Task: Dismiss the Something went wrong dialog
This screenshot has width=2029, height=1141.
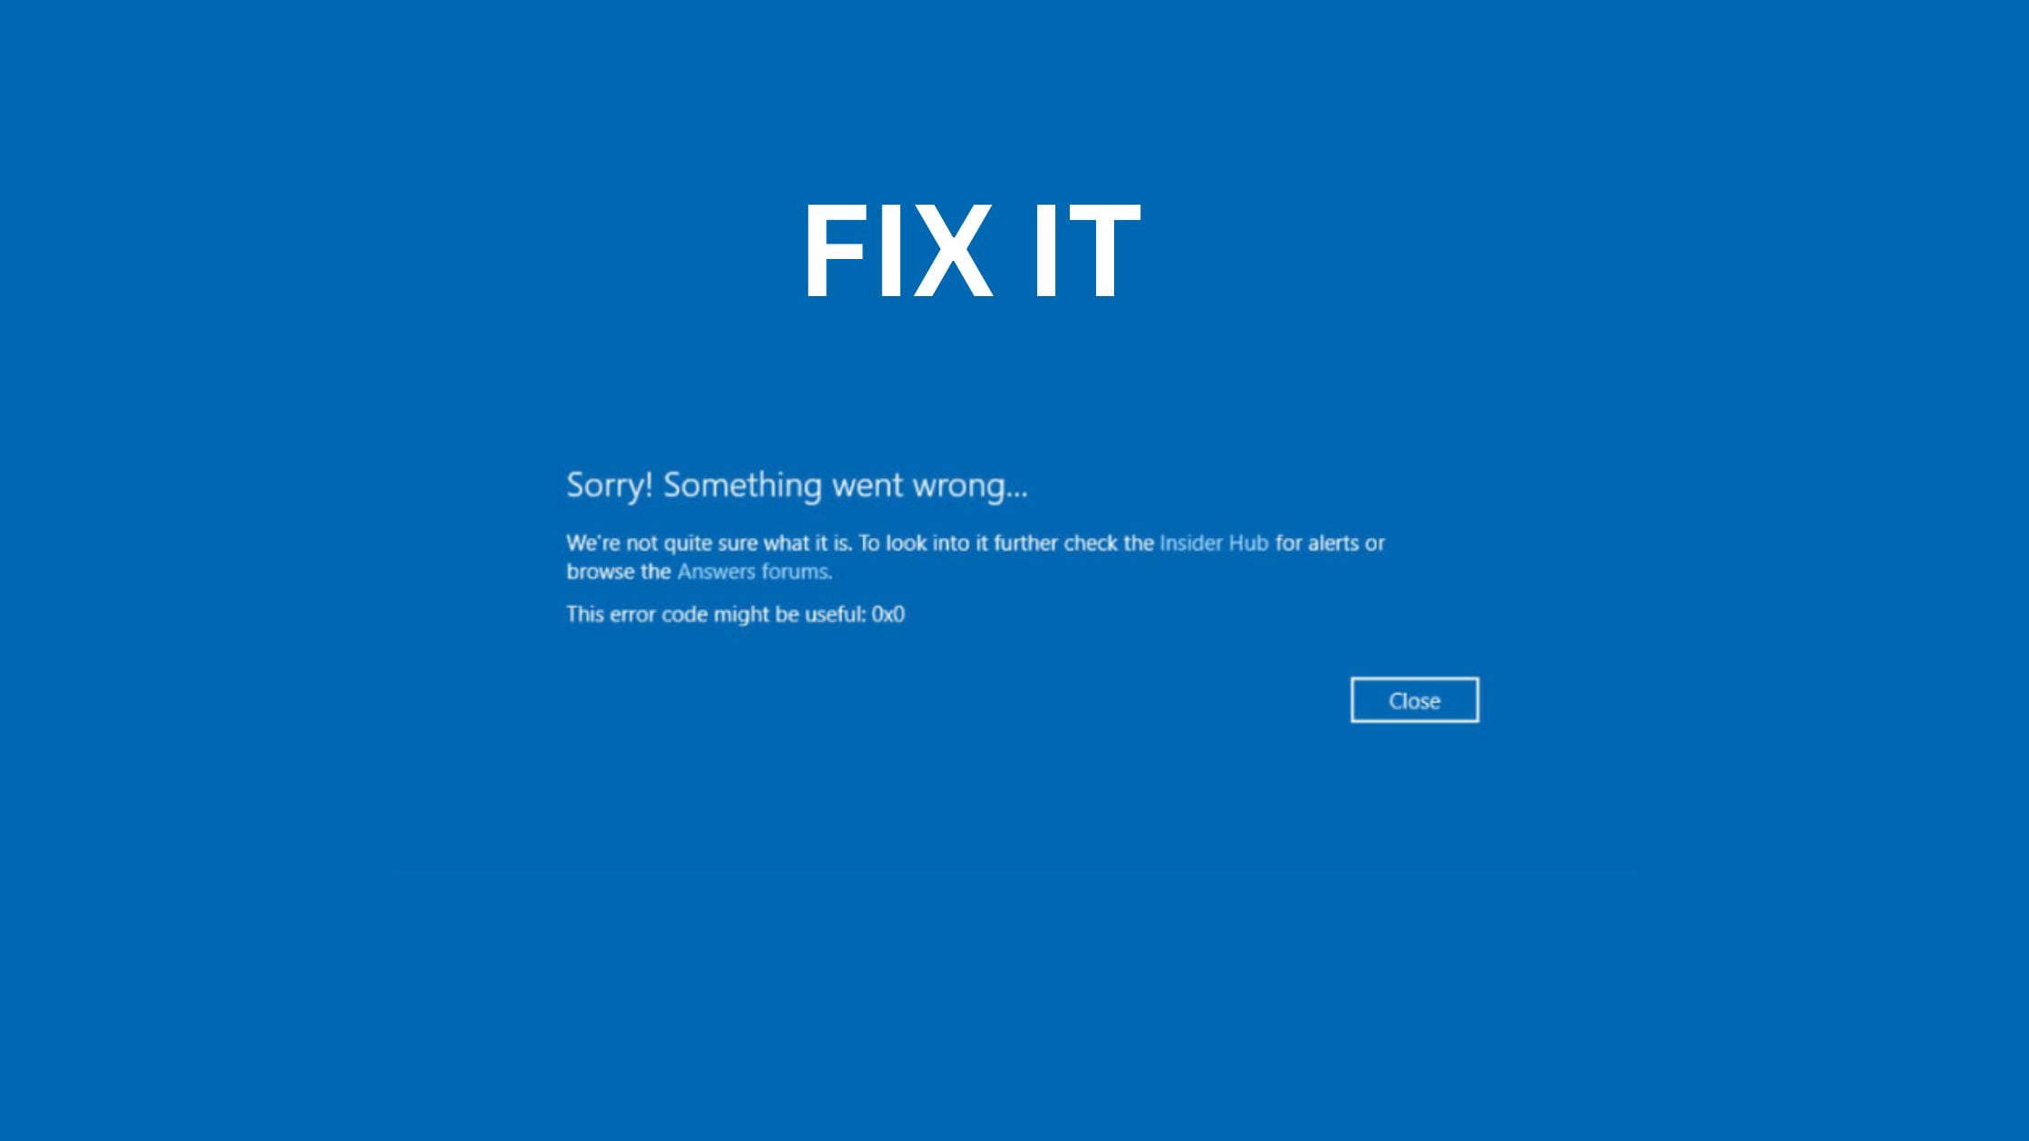Action: click(x=1415, y=699)
